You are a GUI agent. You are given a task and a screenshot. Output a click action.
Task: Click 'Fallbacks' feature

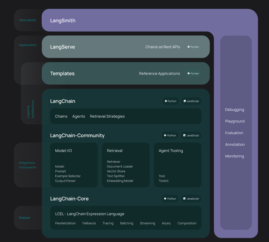tap(89, 223)
